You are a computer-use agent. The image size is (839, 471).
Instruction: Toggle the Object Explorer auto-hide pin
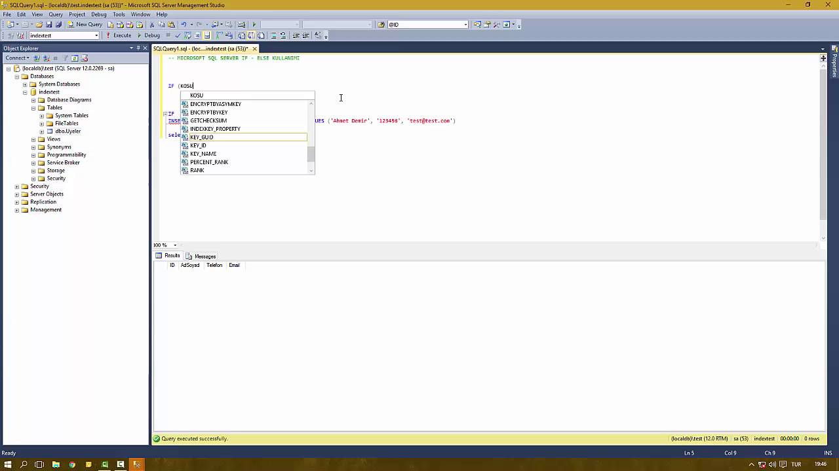pyautogui.click(x=138, y=48)
